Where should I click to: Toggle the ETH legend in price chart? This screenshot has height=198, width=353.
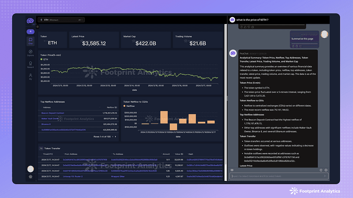tap(44, 59)
